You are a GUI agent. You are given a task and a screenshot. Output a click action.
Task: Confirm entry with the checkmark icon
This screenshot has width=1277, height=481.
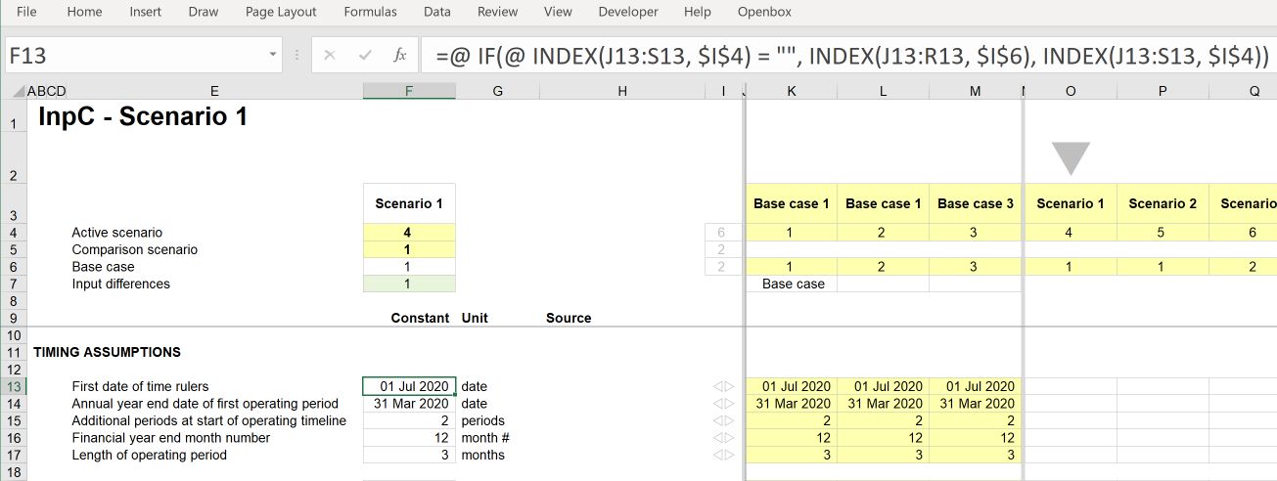[x=365, y=56]
